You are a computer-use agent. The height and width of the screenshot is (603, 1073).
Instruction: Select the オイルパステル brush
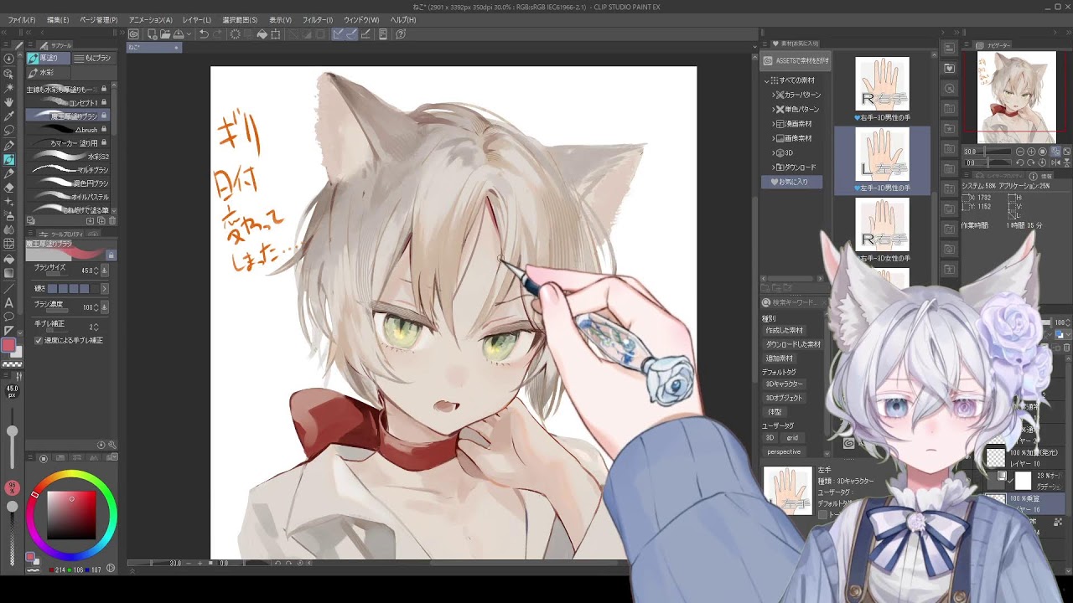[68, 197]
